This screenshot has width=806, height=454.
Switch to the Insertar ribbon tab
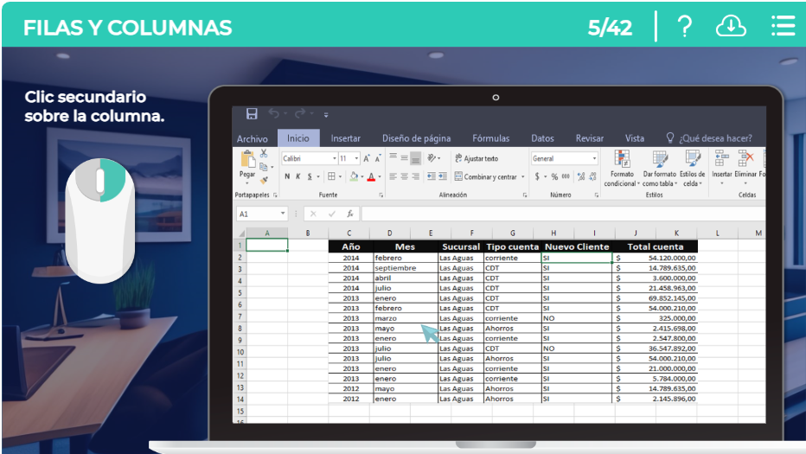(346, 138)
